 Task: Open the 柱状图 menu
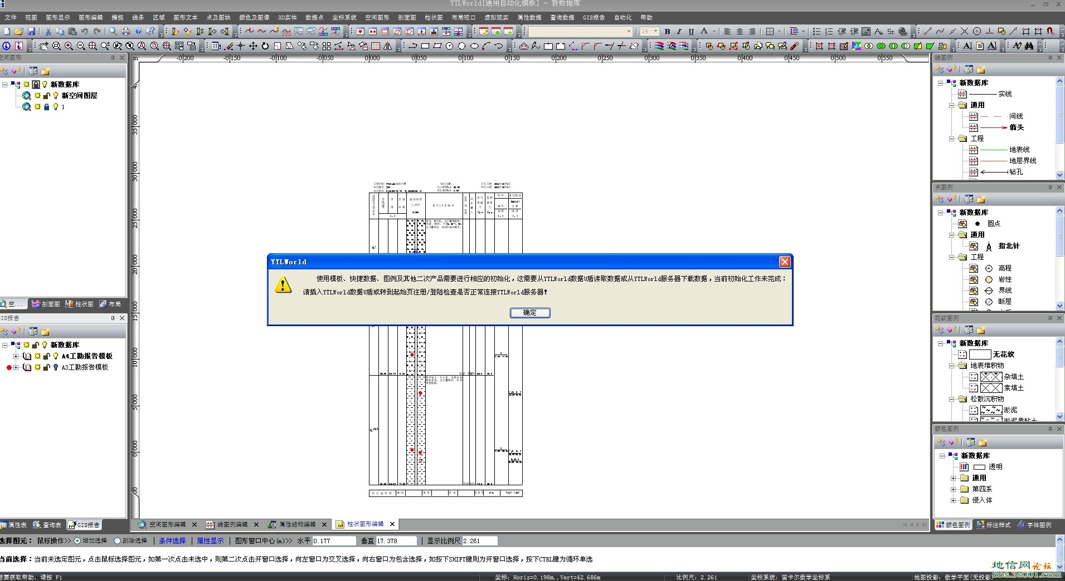pyautogui.click(x=434, y=17)
